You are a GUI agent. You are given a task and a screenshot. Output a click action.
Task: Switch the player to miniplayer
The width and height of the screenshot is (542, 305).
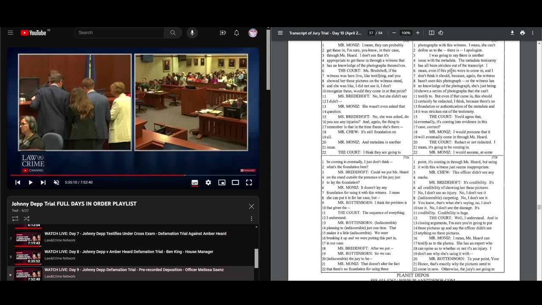[222, 182]
